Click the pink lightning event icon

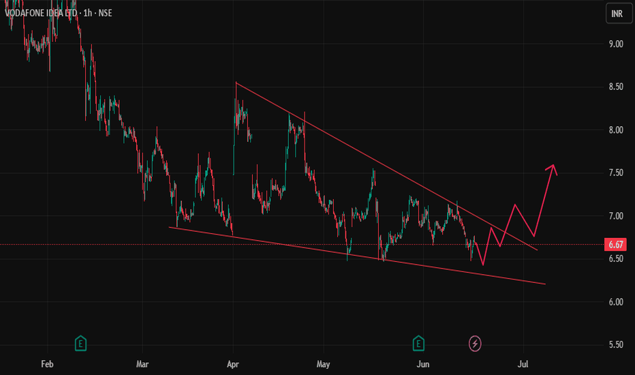[475, 344]
